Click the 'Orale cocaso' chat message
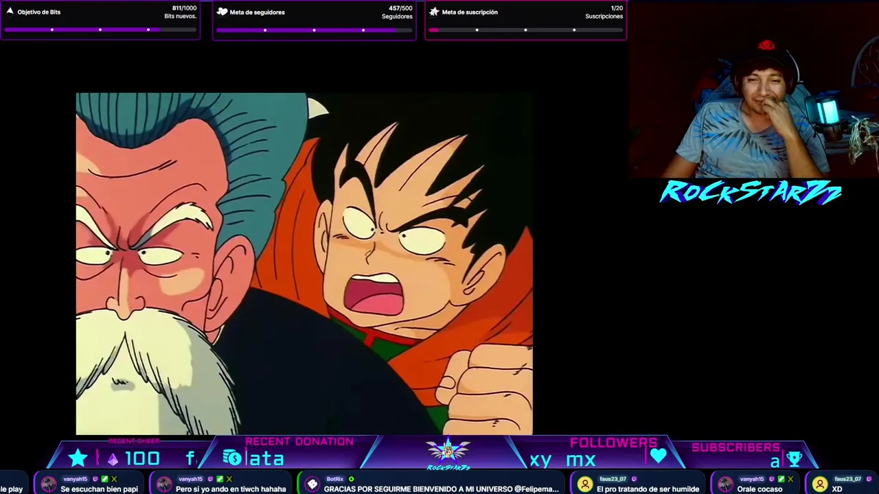The height and width of the screenshot is (494, 879). (760, 489)
